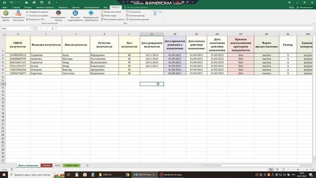Open the Рецензирование ribbon tab
This screenshot has width=316, height=178.
[x=91, y=7]
